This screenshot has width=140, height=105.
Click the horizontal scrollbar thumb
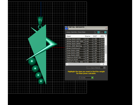84,64
